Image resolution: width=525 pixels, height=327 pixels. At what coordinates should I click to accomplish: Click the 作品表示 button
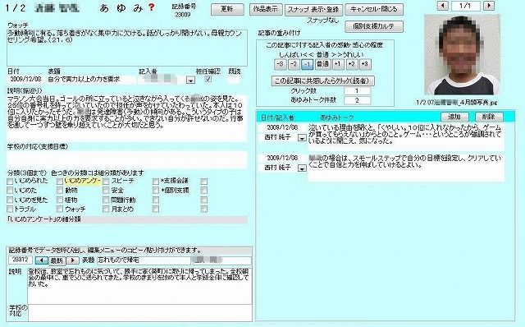point(266,9)
